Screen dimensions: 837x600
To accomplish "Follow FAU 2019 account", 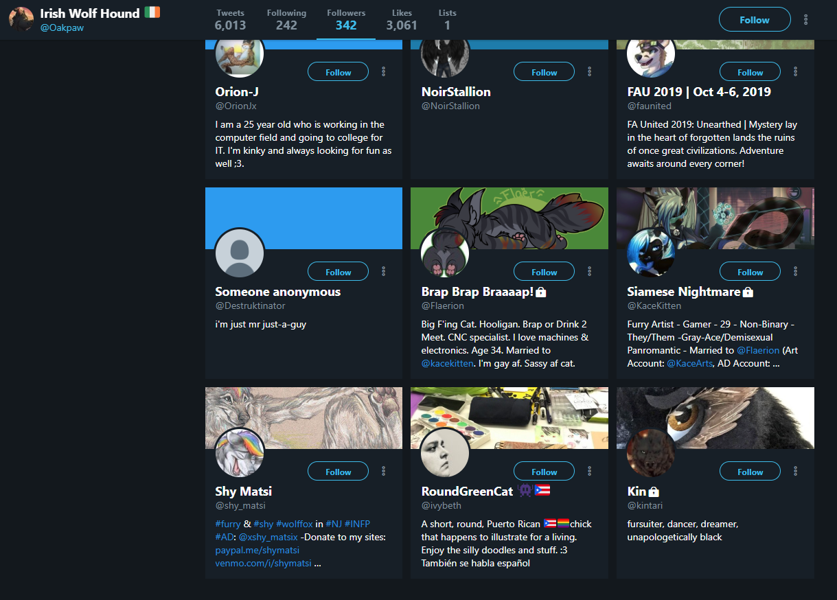I will click(750, 72).
